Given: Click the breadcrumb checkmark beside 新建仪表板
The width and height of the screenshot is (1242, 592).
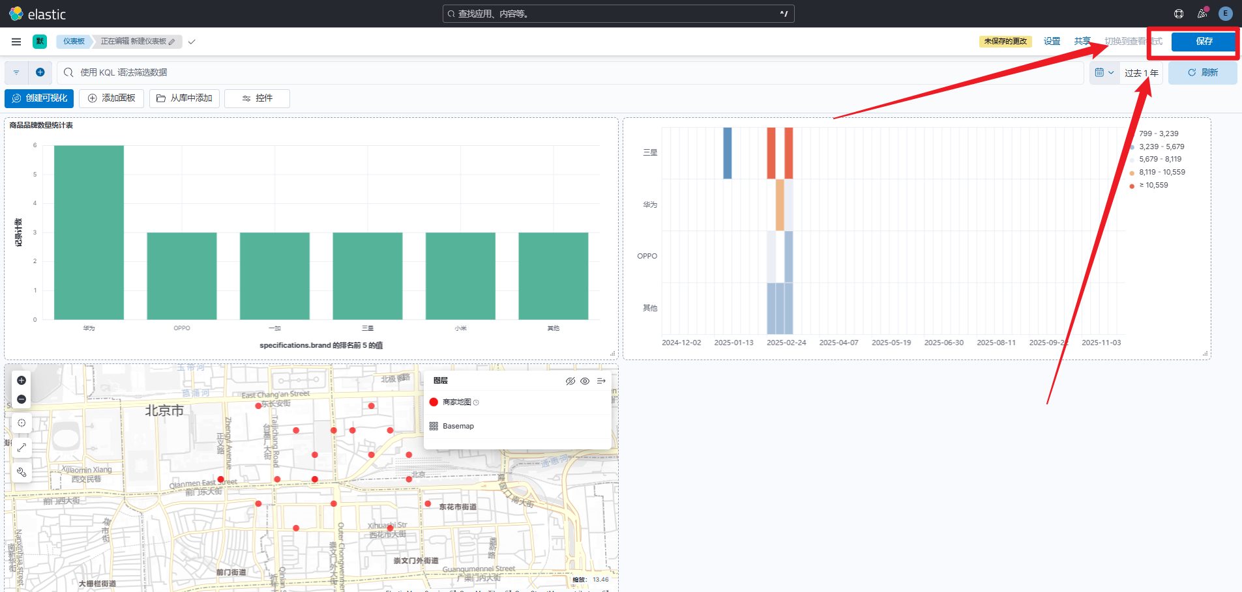Looking at the screenshot, I should (192, 42).
